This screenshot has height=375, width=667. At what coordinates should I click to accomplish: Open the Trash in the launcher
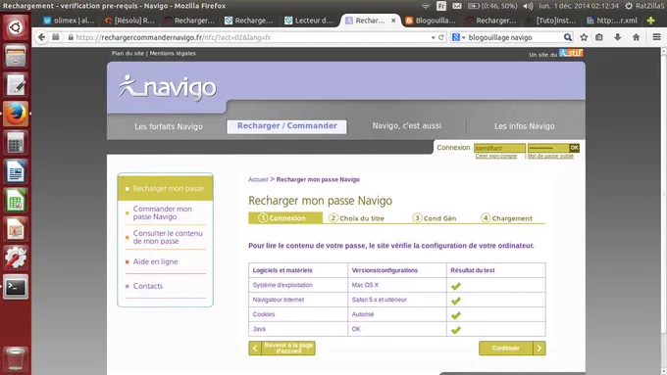(16, 359)
